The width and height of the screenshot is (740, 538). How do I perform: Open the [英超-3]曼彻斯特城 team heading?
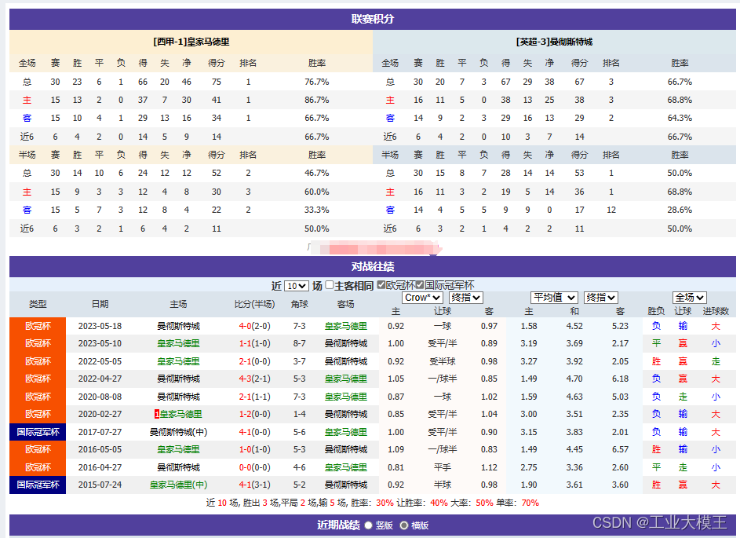point(554,42)
